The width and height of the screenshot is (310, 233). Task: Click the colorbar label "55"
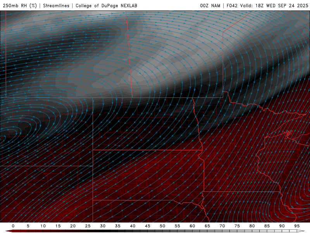click(x=177, y=226)
